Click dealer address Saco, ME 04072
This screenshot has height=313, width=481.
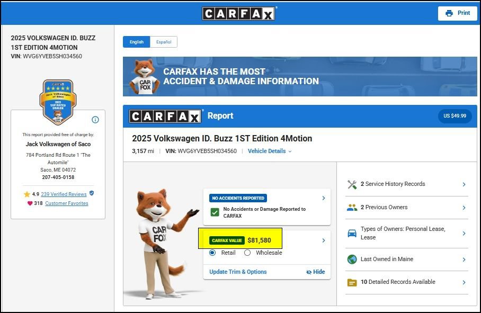[58, 170]
